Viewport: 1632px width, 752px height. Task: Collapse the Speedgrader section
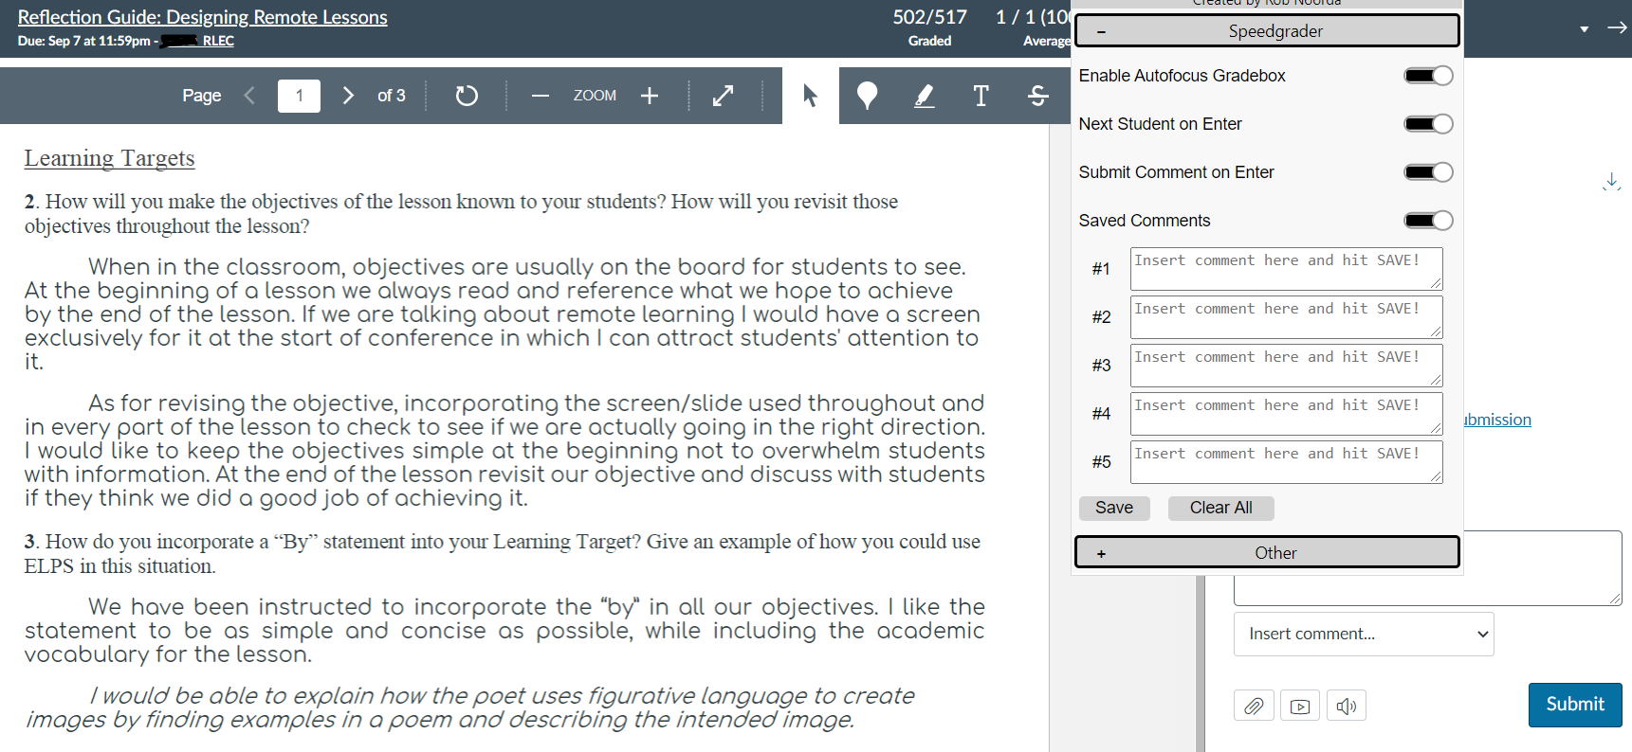[1267, 30]
